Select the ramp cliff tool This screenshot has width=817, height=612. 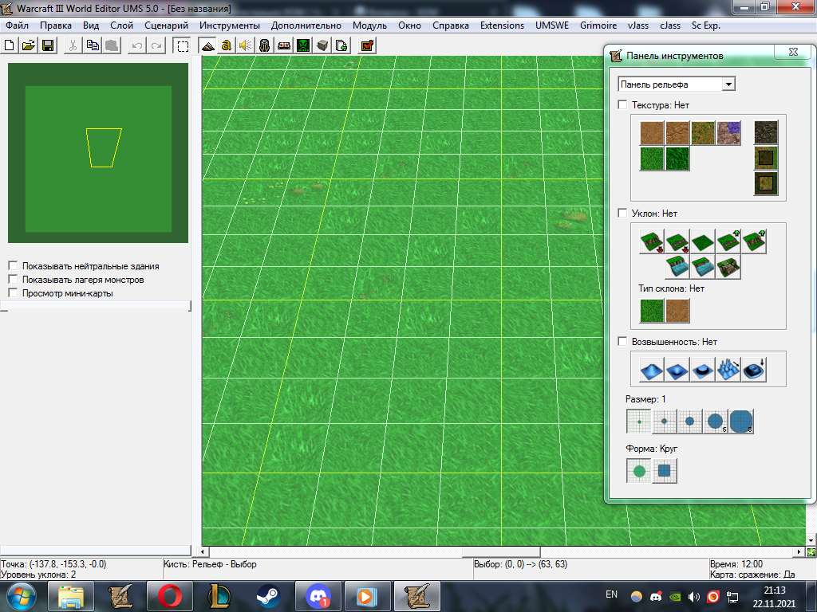click(728, 267)
